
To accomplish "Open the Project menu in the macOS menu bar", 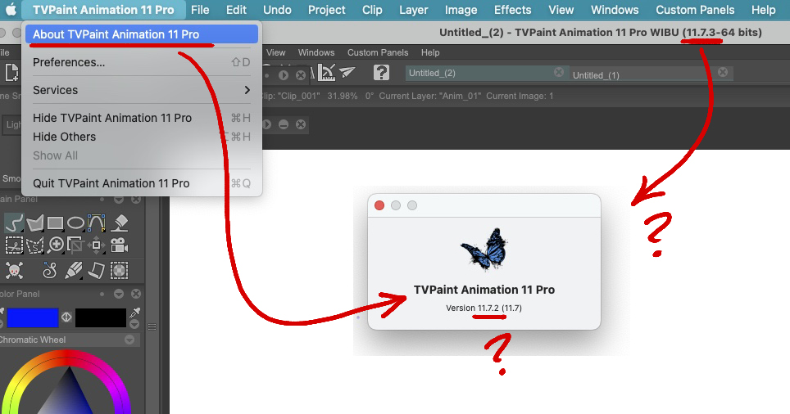I will click(x=326, y=10).
